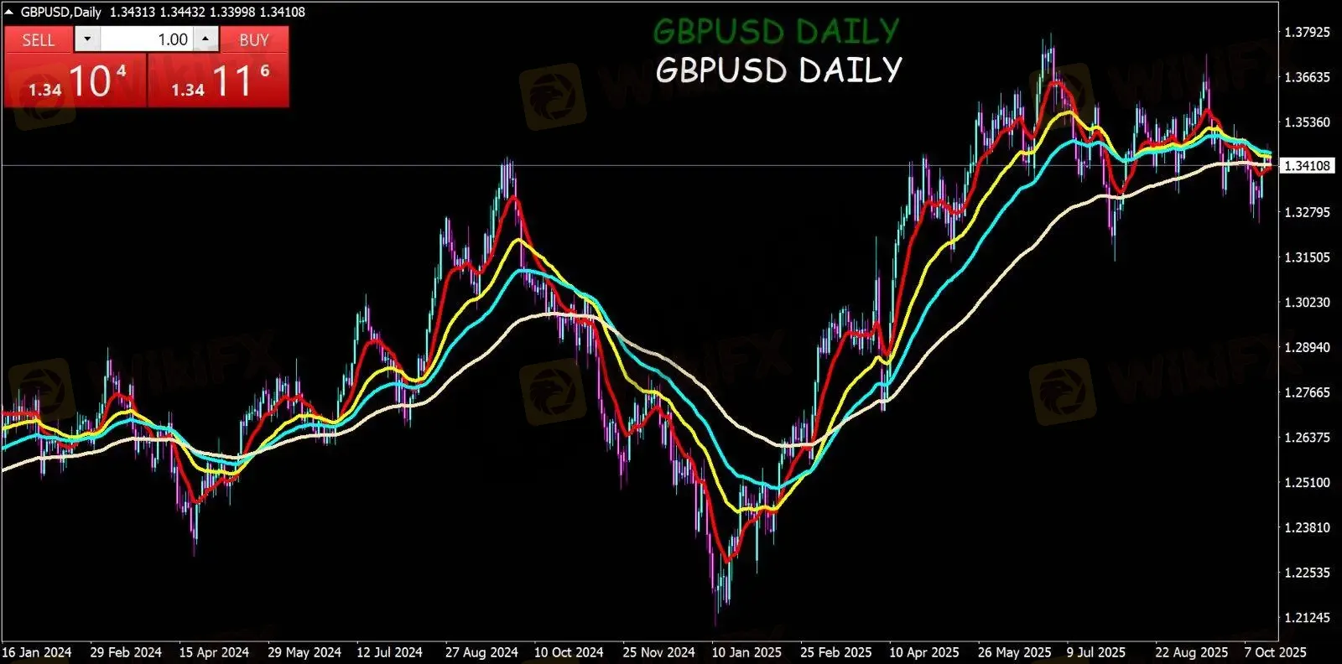Click the 29 May 2024 date label
Screen dimensions: 1342x664
click(304, 652)
